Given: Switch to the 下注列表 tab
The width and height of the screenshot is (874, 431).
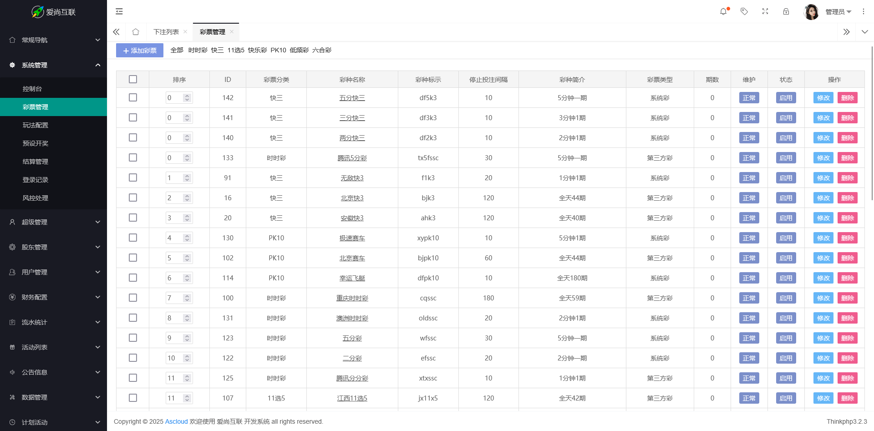Looking at the screenshot, I should tap(166, 32).
